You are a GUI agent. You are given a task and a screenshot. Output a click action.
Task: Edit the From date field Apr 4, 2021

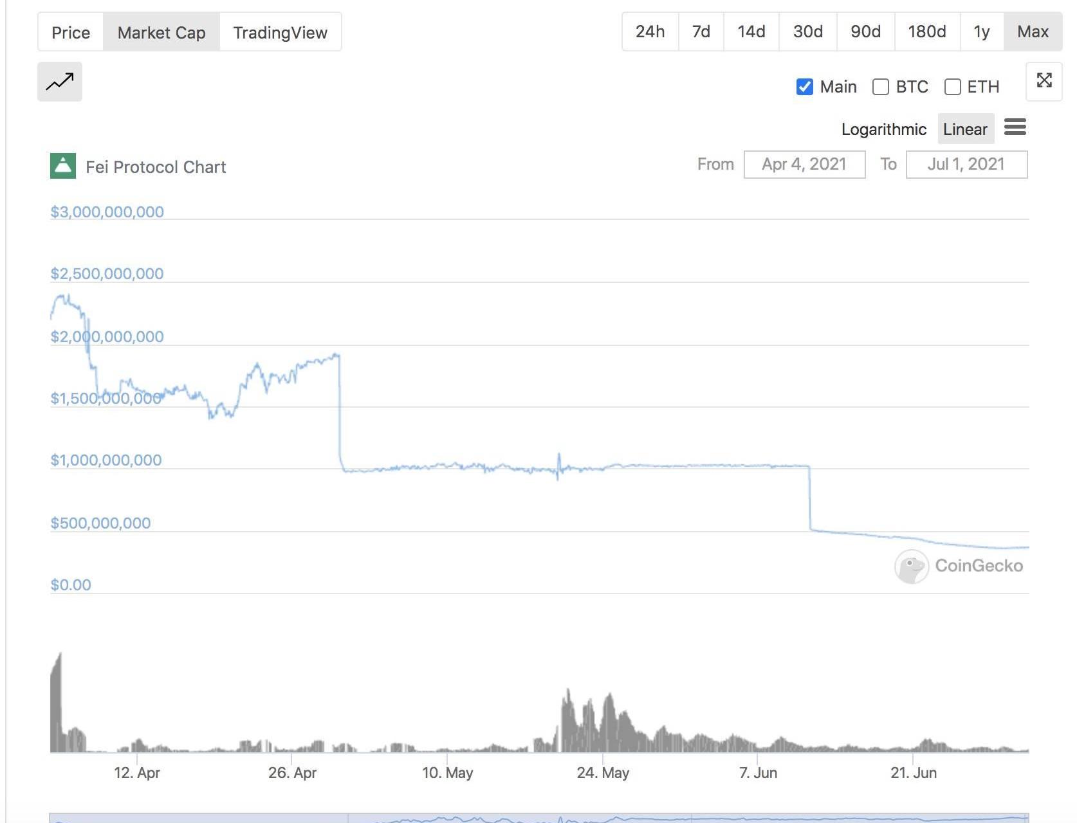[x=804, y=164]
